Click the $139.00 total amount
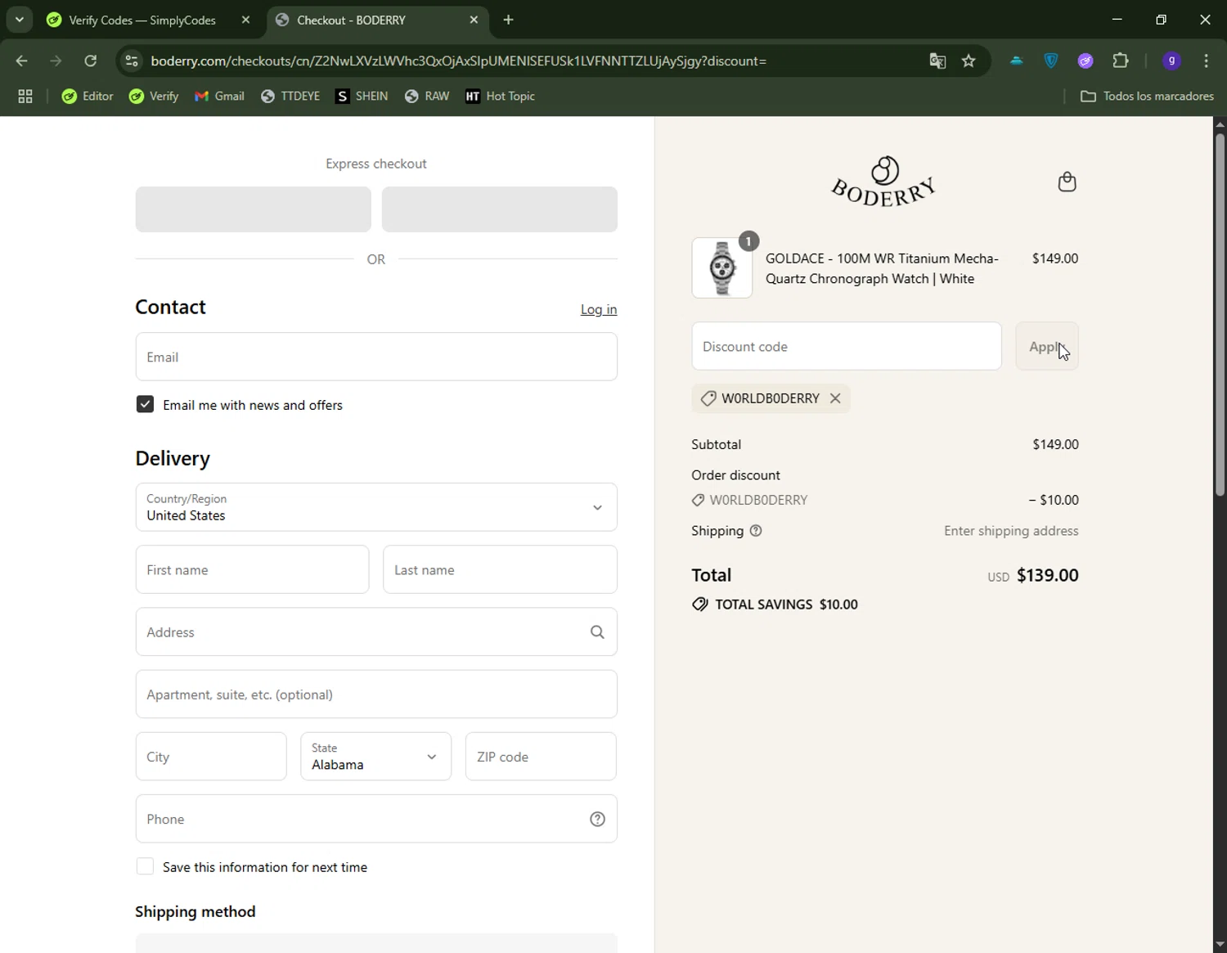The image size is (1227, 953). click(1048, 575)
